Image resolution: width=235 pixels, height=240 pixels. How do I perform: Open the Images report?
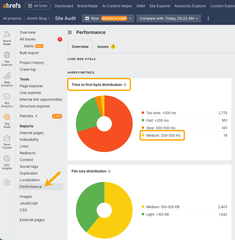26,197
